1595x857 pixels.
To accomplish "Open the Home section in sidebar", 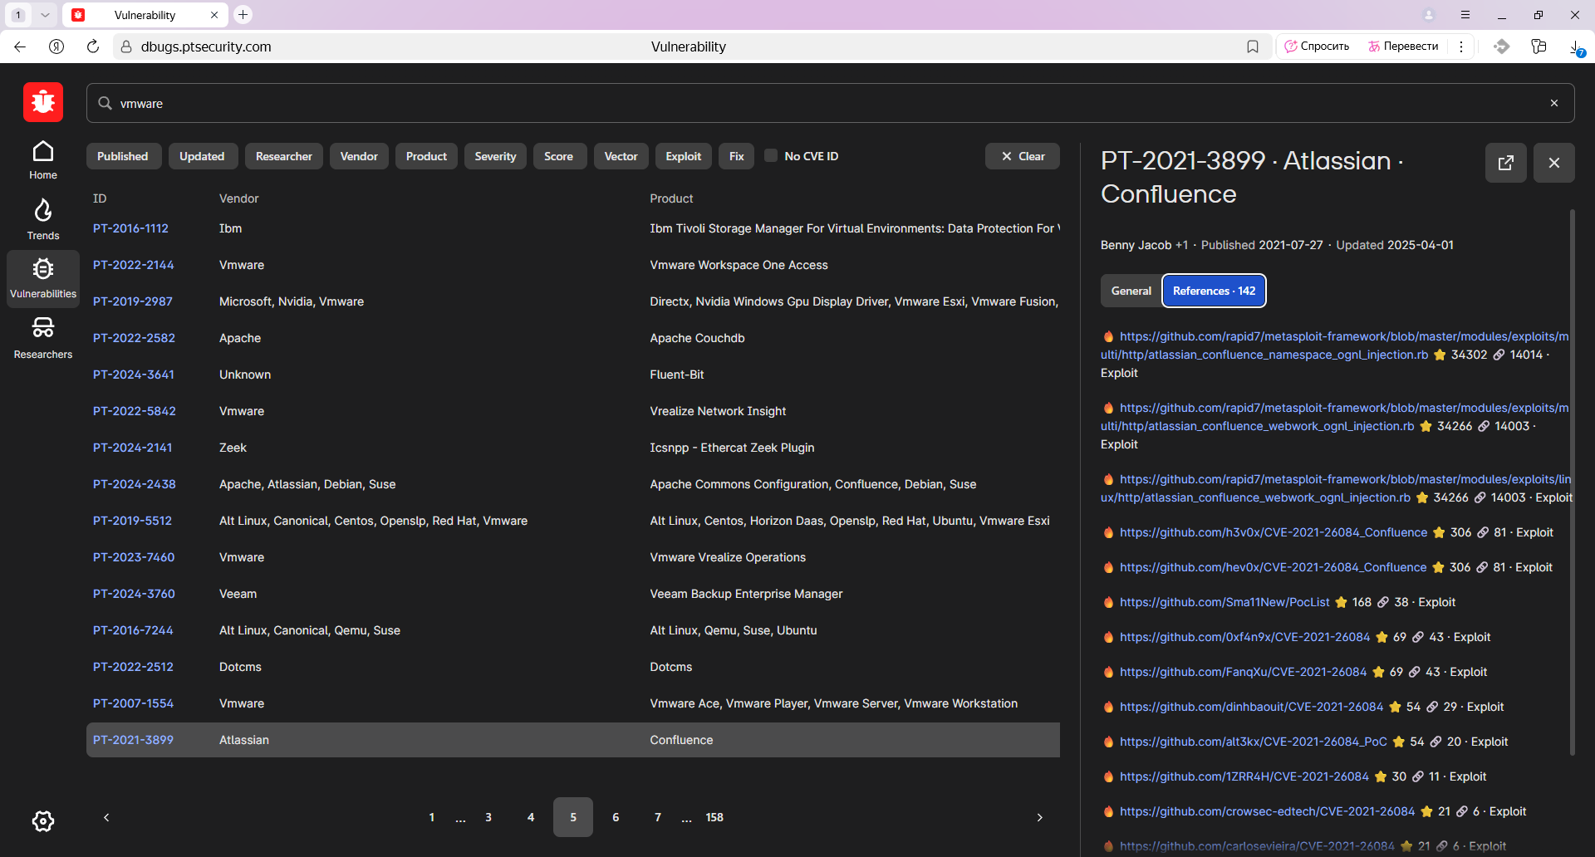I will [x=43, y=160].
